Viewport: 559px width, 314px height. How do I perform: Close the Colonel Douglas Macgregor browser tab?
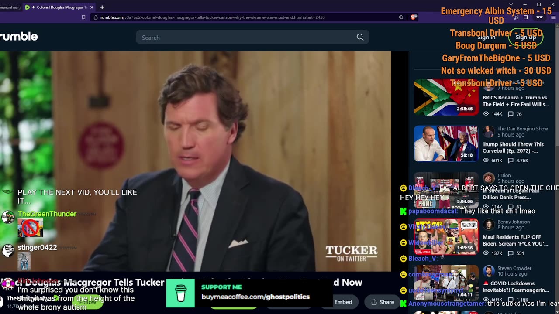tap(92, 7)
